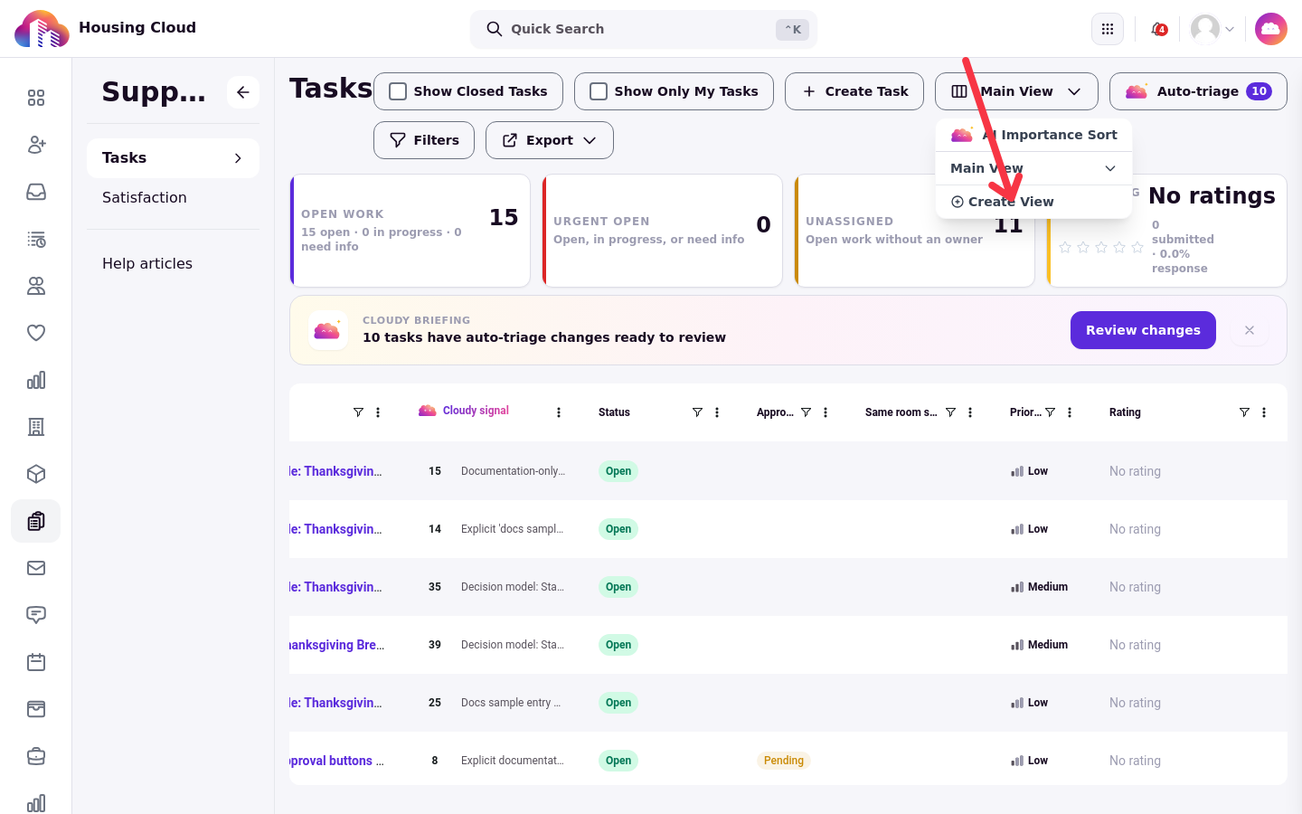1302x814 pixels.
Task: Open notifications bell with badge
Action: click(1159, 29)
